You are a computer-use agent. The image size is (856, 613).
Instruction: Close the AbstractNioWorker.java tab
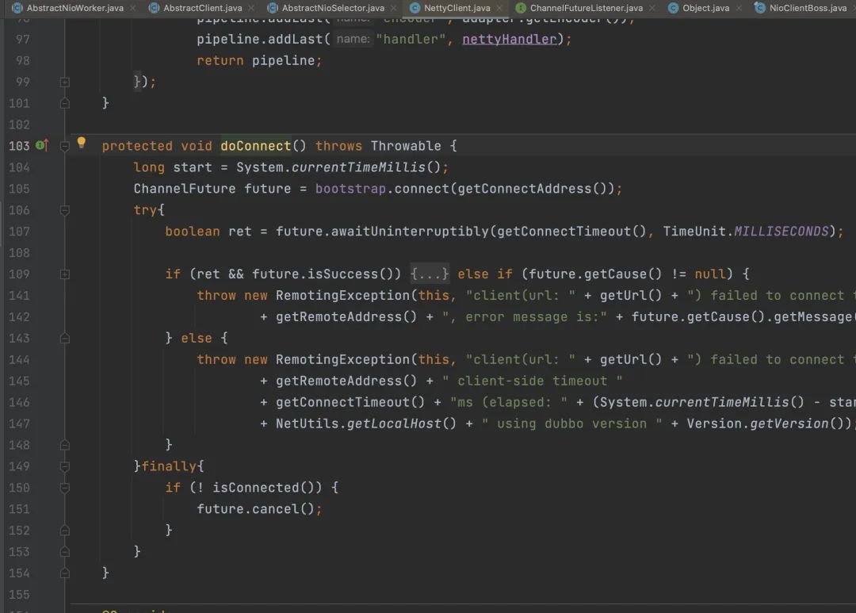tap(132, 8)
